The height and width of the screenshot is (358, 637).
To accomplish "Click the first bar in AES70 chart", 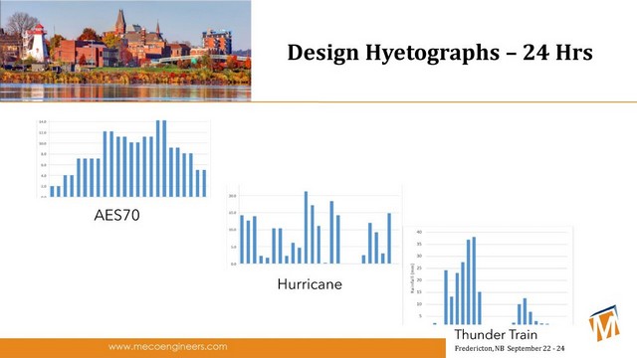I will 52,192.
